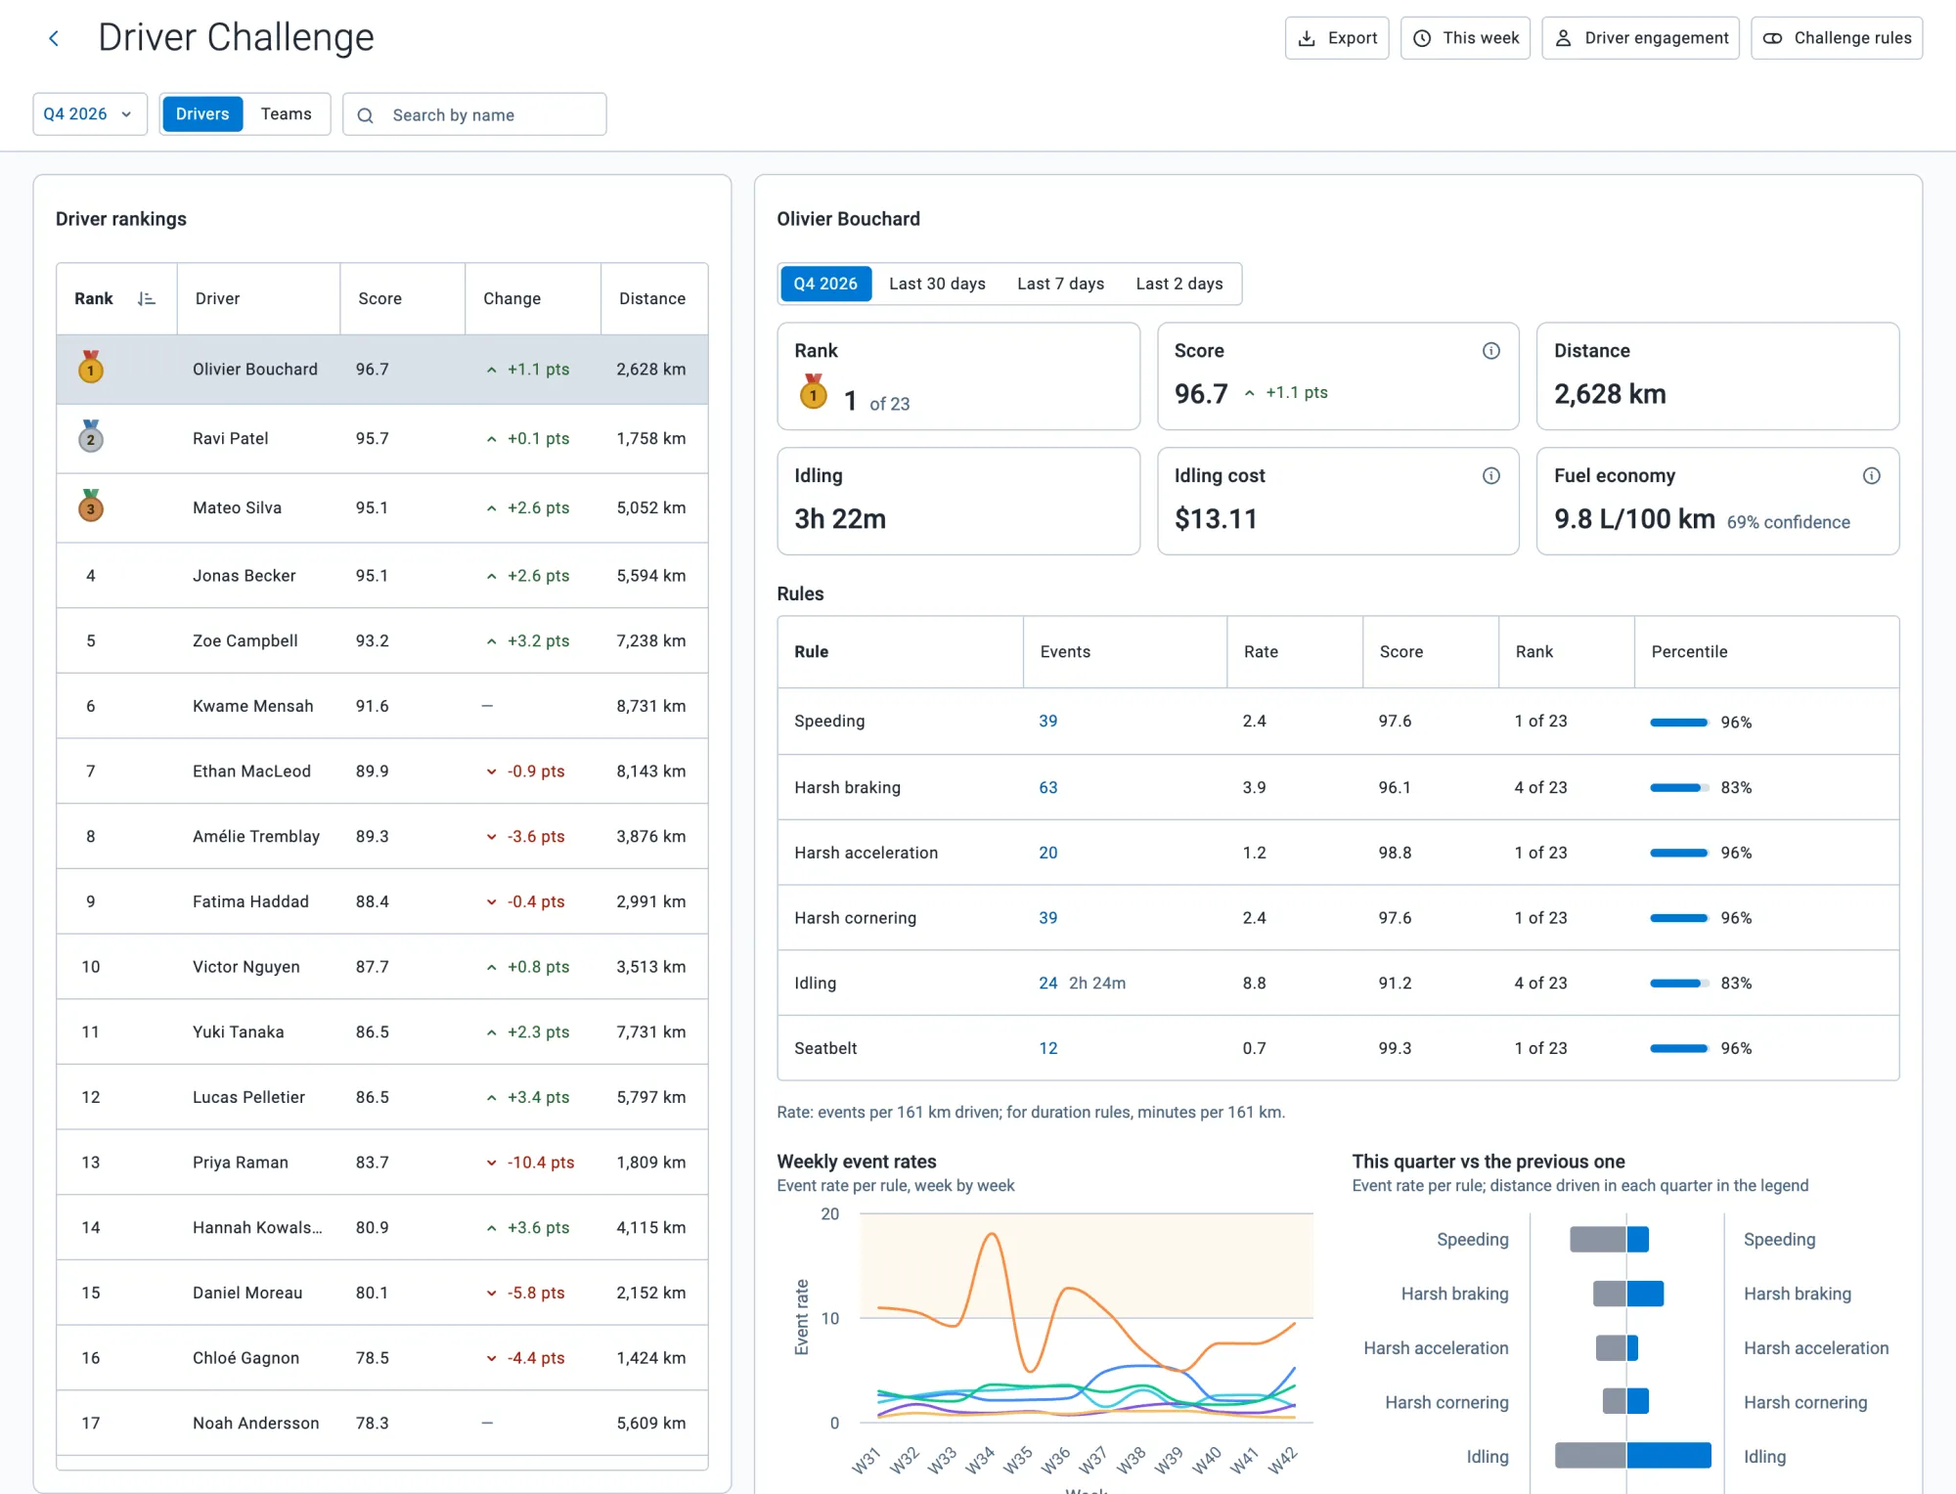1956x1494 pixels.
Task: Open the Q4 2026 quarter dropdown
Action: click(90, 114)
